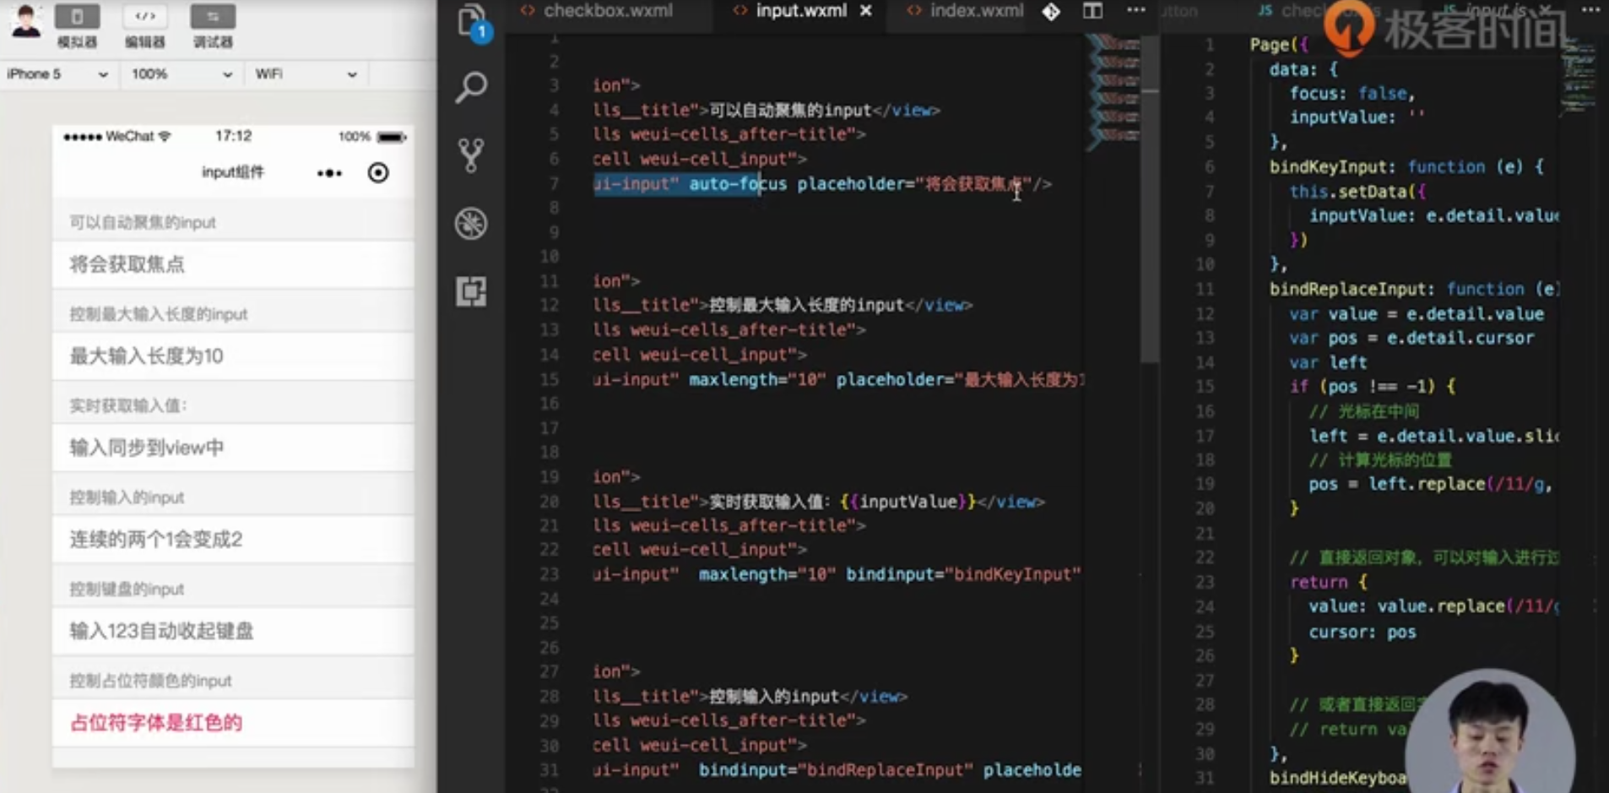The image size is (1609, 793).
Task: Click the minimap of the right JS editor
Action: [x=1579, y=78]
